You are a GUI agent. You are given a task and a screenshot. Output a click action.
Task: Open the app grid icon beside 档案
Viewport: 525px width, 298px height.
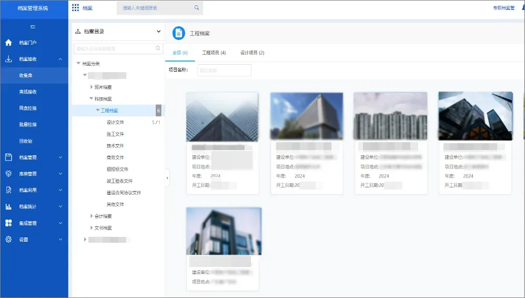click(x=76, y=8)
